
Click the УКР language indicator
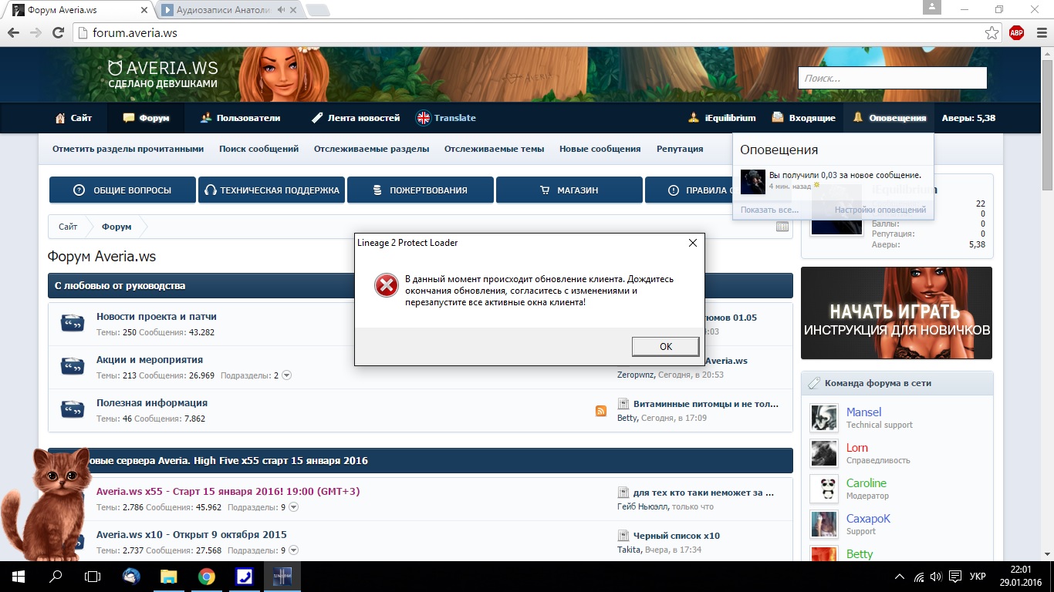pyautogui.click(x=978, y=577)
